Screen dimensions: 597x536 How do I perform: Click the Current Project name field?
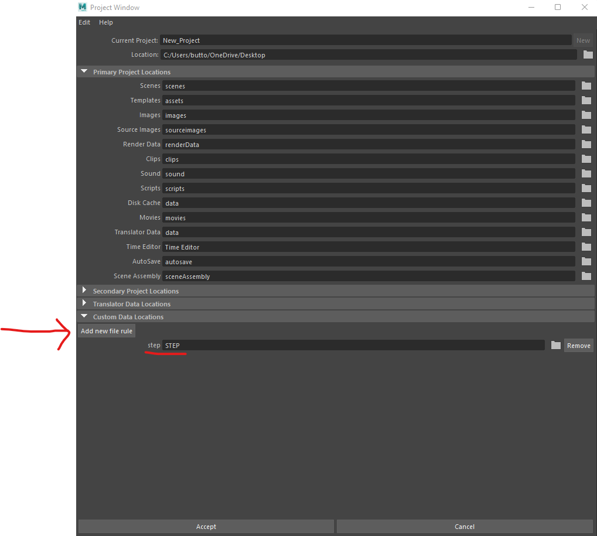[x=366, y=40]
